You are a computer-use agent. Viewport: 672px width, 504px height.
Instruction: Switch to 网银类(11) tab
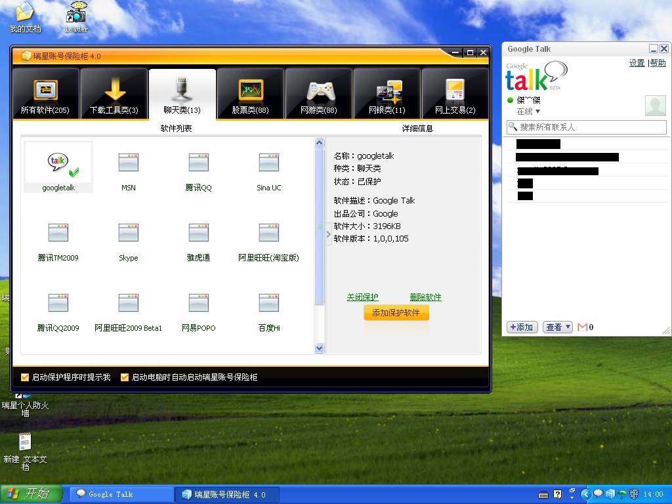(x=387, y=93)
